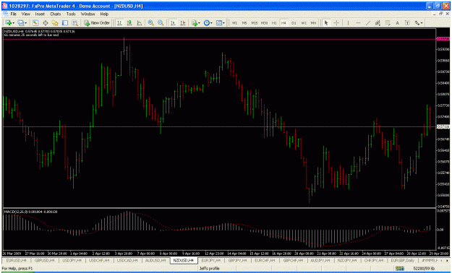Screen dimensions: 452x273
Task: Click the connection status bars icon
Action: point(399,269)
